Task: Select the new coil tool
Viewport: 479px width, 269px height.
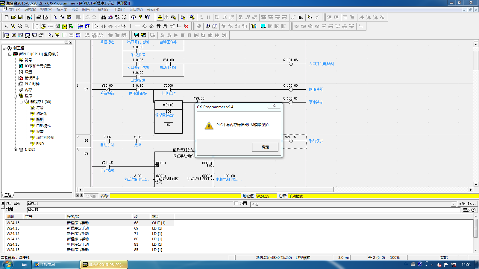Action: tap(145, 26)
